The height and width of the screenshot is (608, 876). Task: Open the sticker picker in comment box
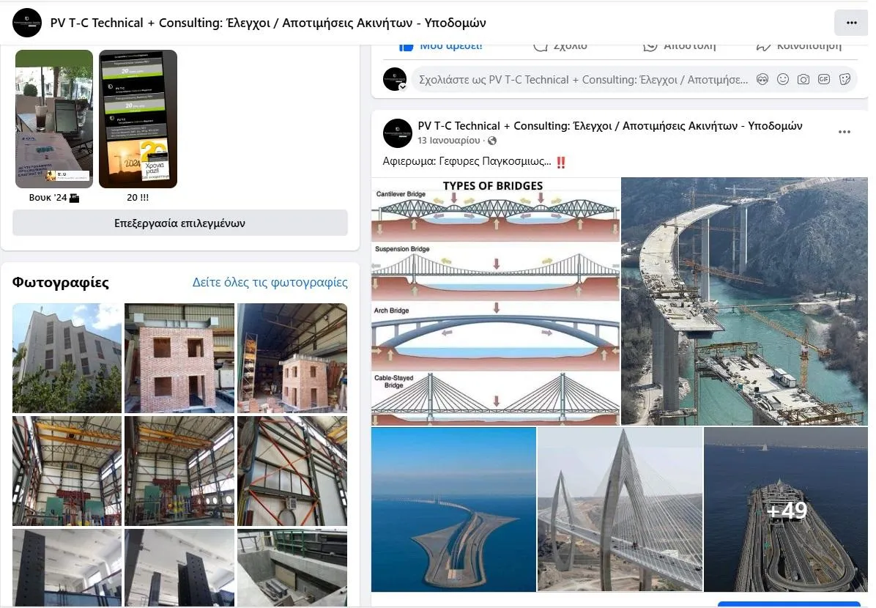(x=845, y=79)
